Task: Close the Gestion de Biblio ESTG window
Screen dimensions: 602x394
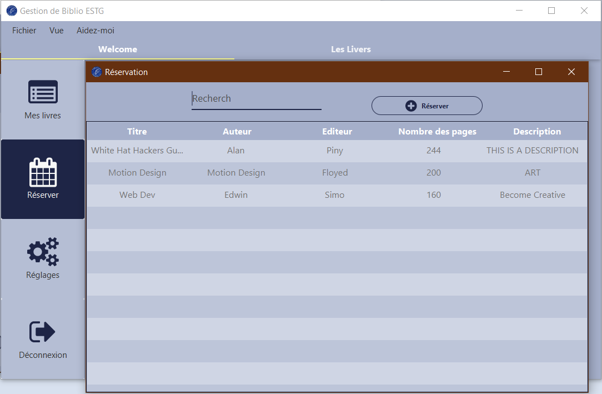Action: [584, 11]
